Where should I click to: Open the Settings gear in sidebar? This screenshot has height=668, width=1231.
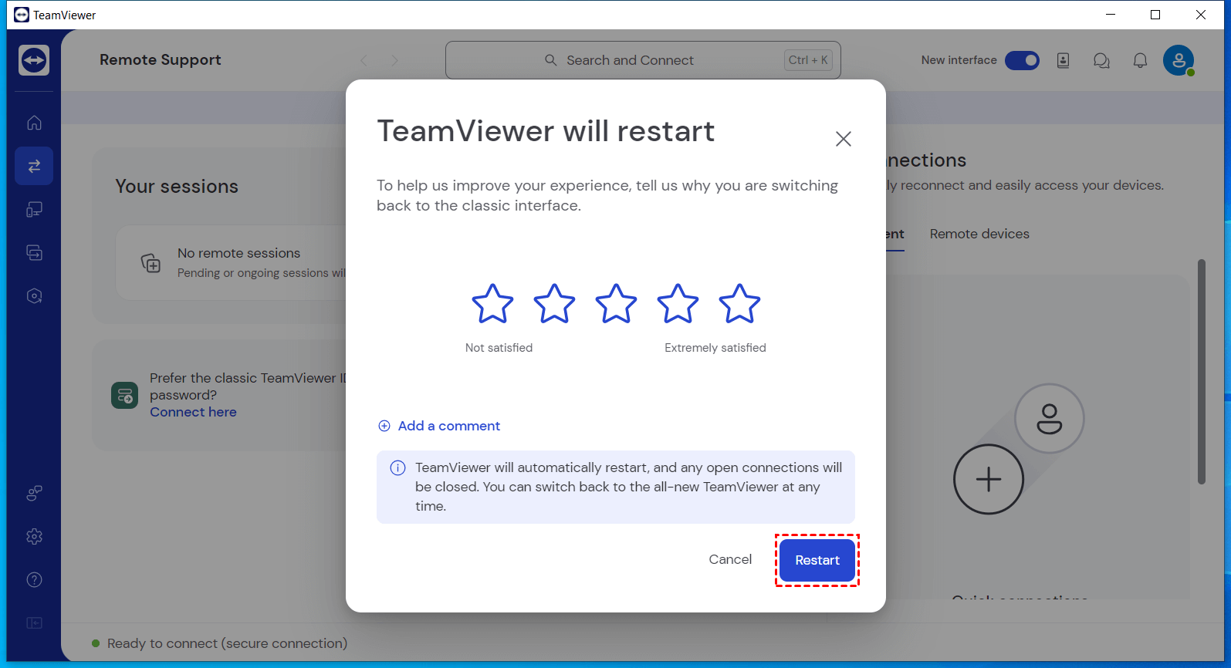point(34,536)
